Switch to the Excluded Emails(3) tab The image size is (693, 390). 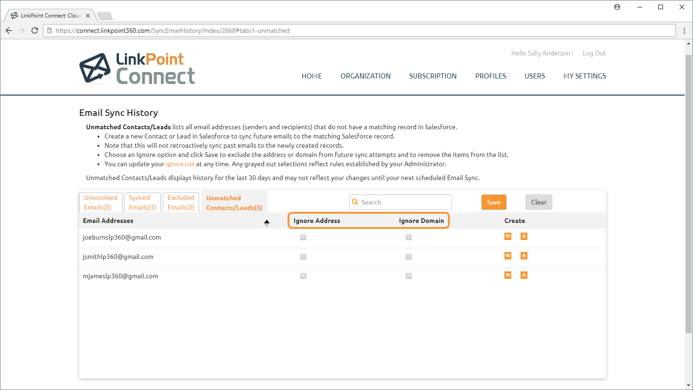coord(181,203)
